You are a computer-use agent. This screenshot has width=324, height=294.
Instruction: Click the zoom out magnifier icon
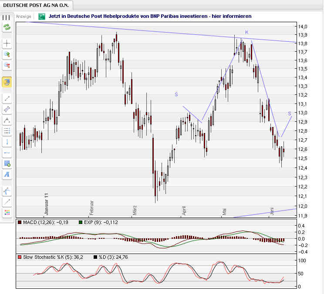(x=7, y=65)
